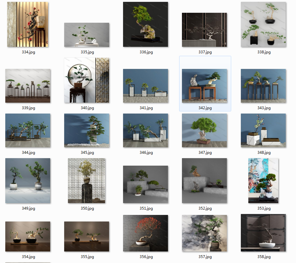Click the 357.jpg ink wall pine thumbnail
The image size is (296, 263).
(x=204, y=233)
